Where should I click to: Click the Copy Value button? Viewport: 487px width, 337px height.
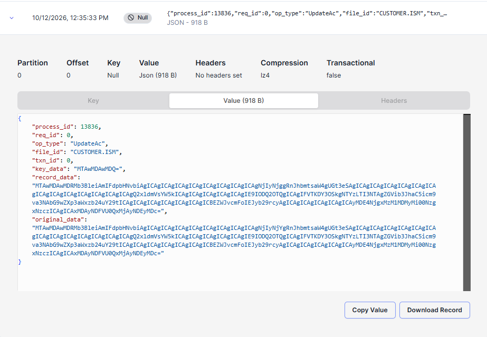click(x=370, y=310)
